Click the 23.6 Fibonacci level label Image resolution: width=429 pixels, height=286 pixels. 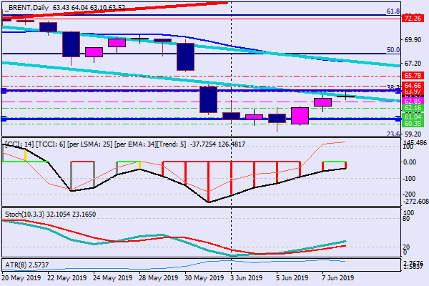[x=393, y=134]
